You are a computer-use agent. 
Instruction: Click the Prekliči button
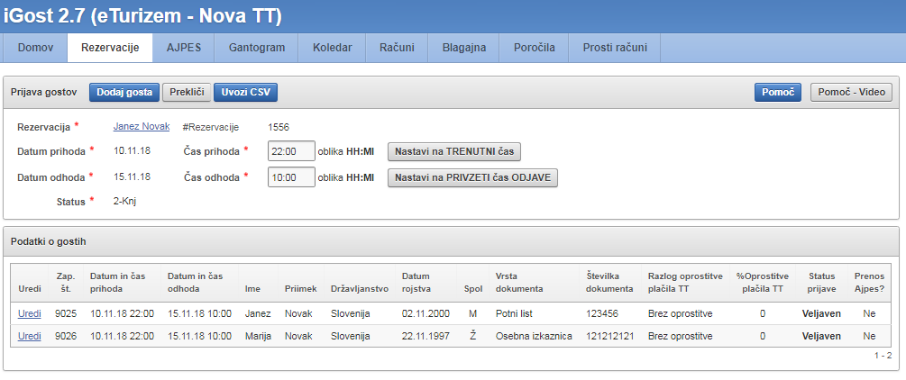187,92
